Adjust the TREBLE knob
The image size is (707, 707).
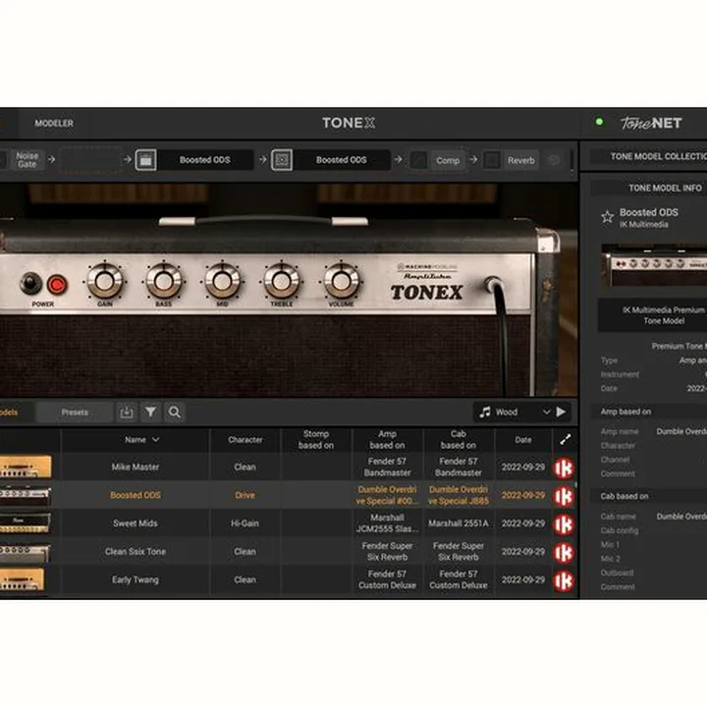[282, 282]
